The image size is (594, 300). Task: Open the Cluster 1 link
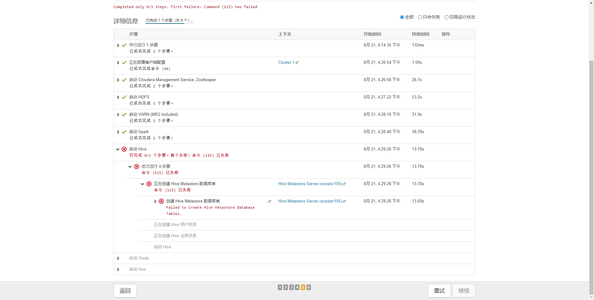click(286, 62)
